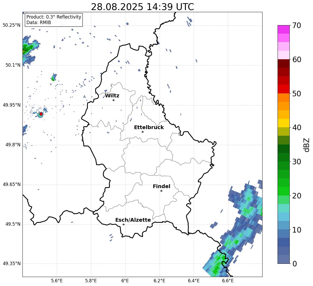Screen dimensions: 313x286
Task: Click the colorbar tick value 30
Action: coord(297,162)
